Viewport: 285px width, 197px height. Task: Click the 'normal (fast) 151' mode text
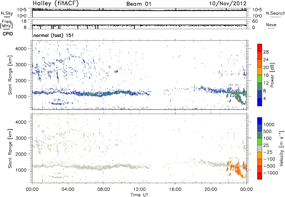(53, 35)
